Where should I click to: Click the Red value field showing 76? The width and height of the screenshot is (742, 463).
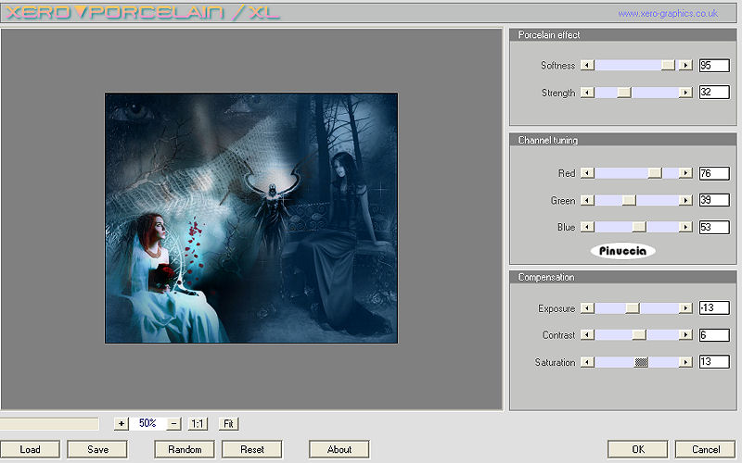tap(714, 173)
